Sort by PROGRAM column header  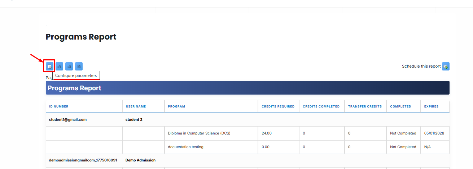[176, 106]
